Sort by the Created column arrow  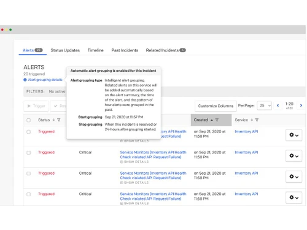click(x=212, y=120)
